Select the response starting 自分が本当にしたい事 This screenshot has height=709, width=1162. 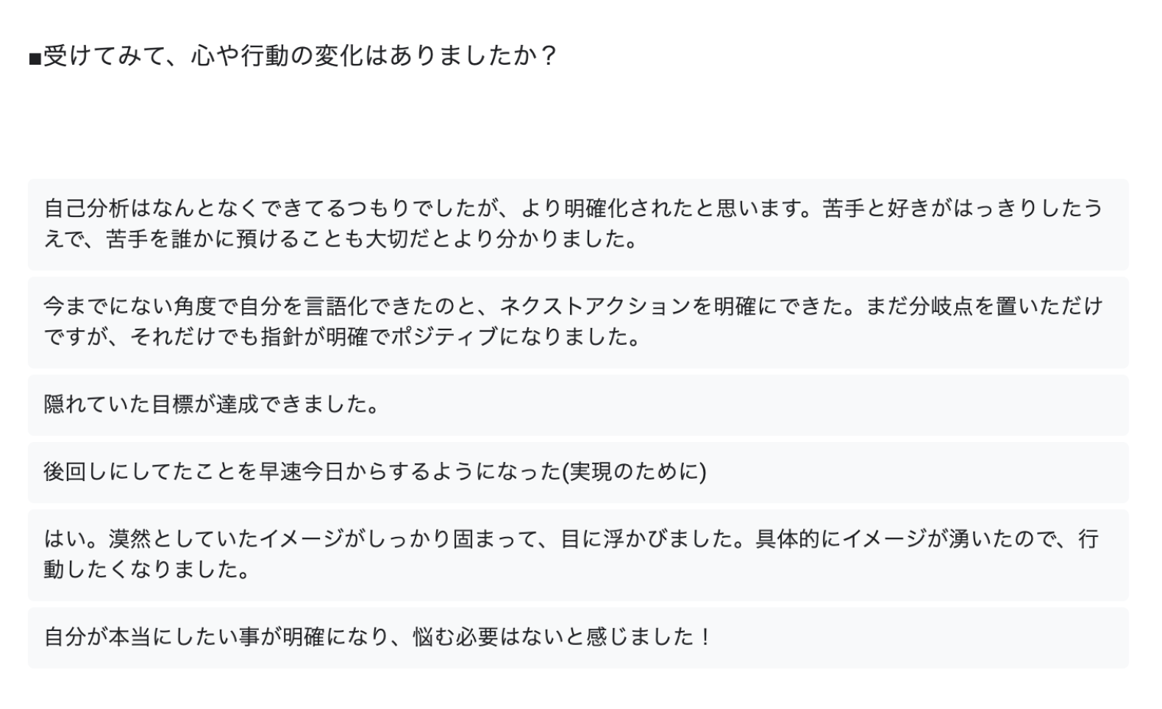click(x=578, y=638)
